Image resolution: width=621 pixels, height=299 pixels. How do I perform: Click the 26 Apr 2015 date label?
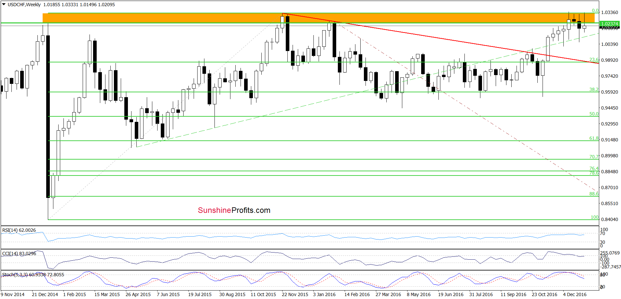138,294
